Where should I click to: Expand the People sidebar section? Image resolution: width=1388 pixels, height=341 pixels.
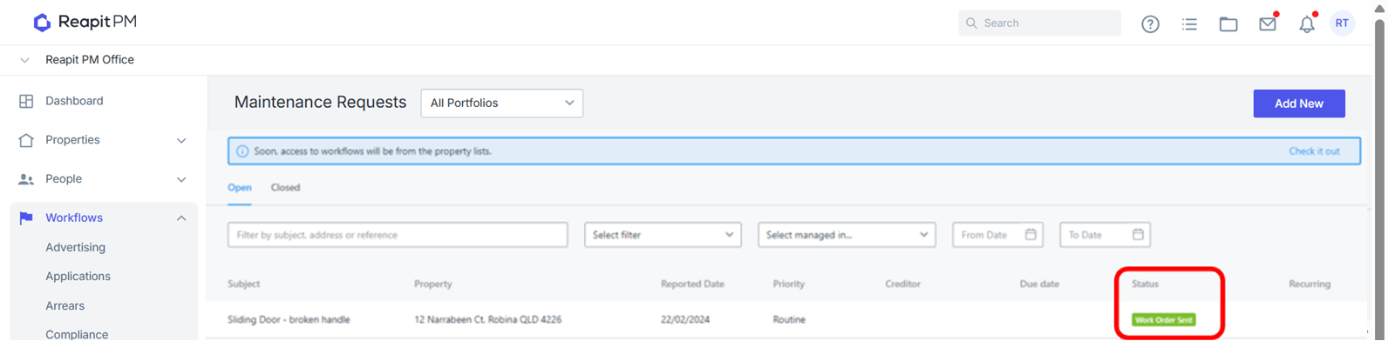104,179
